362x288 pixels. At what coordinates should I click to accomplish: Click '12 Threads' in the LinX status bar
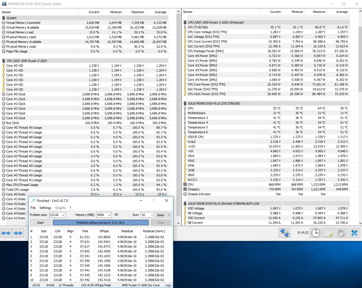coord(66,285)
